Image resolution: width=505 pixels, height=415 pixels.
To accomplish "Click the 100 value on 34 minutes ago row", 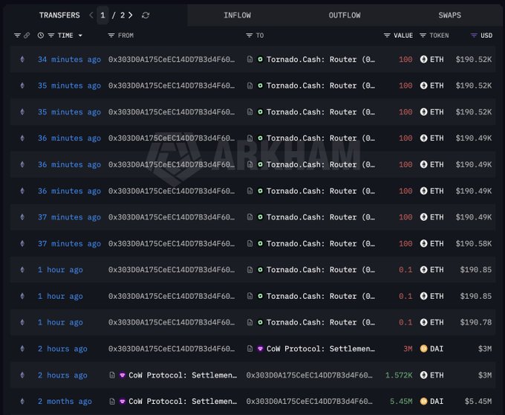I will (x=405, y=59).
